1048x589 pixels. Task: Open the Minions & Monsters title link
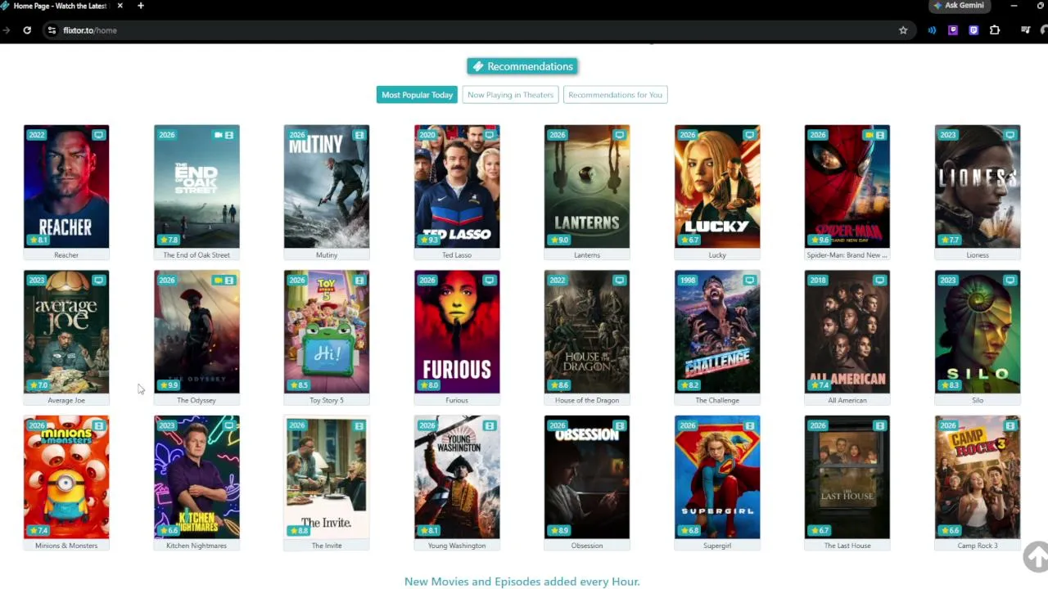[66, 546]
